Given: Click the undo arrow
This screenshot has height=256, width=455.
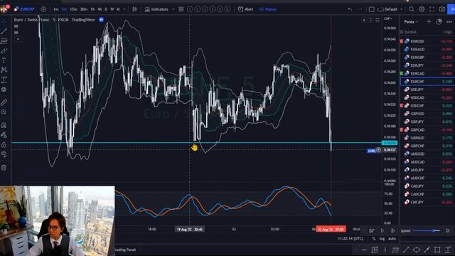Looking at the screenshot, I should click(350, 9).
